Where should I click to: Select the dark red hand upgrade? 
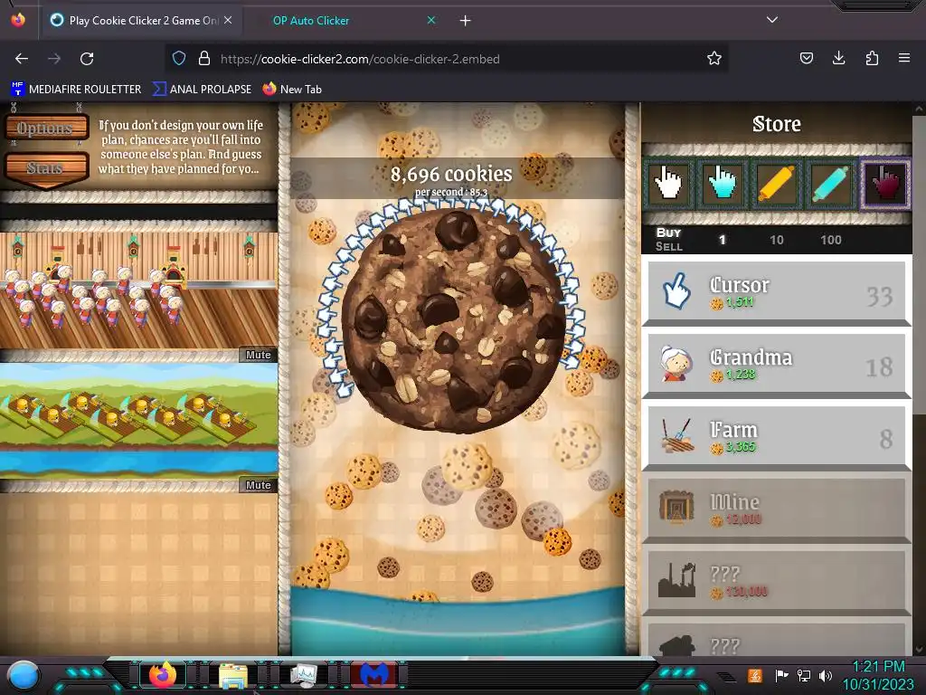[x=884, y=183]
